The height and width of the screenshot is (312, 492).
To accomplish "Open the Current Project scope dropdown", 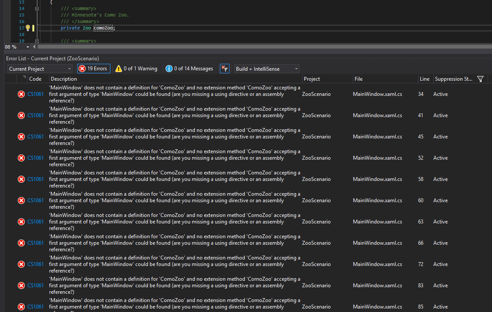I will pos(40,69).
